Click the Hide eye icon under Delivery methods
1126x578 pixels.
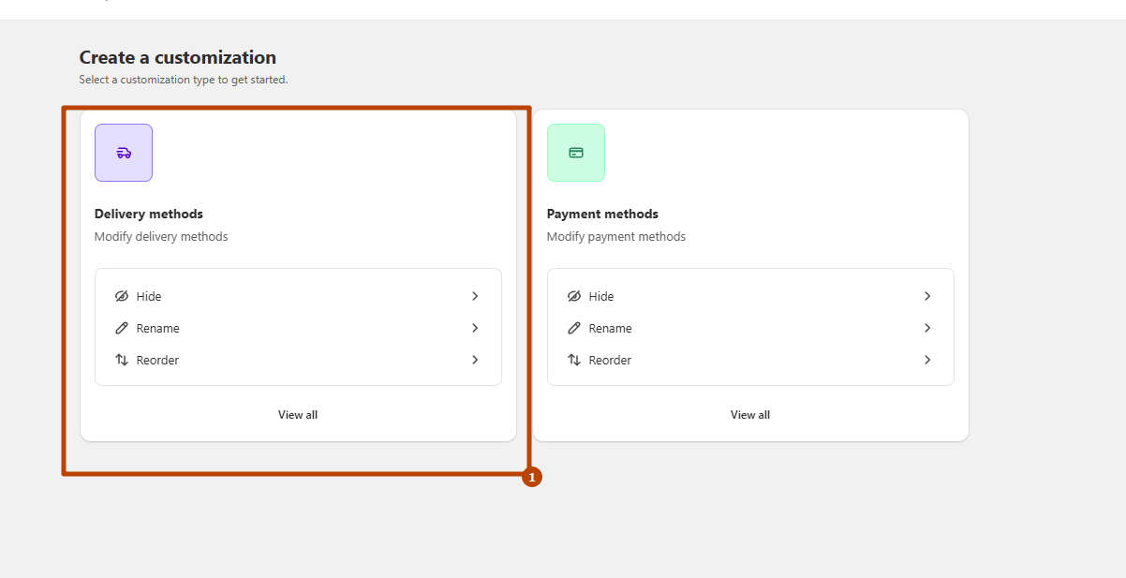click(122, 296)
